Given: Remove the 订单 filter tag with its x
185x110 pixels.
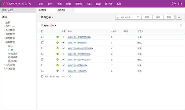Looking at the screenshot, I should pyautogui.click(x=56, y=26).
